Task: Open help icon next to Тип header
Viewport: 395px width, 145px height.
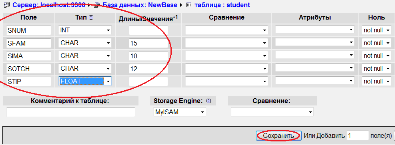Action: click(x=91, y=18)
